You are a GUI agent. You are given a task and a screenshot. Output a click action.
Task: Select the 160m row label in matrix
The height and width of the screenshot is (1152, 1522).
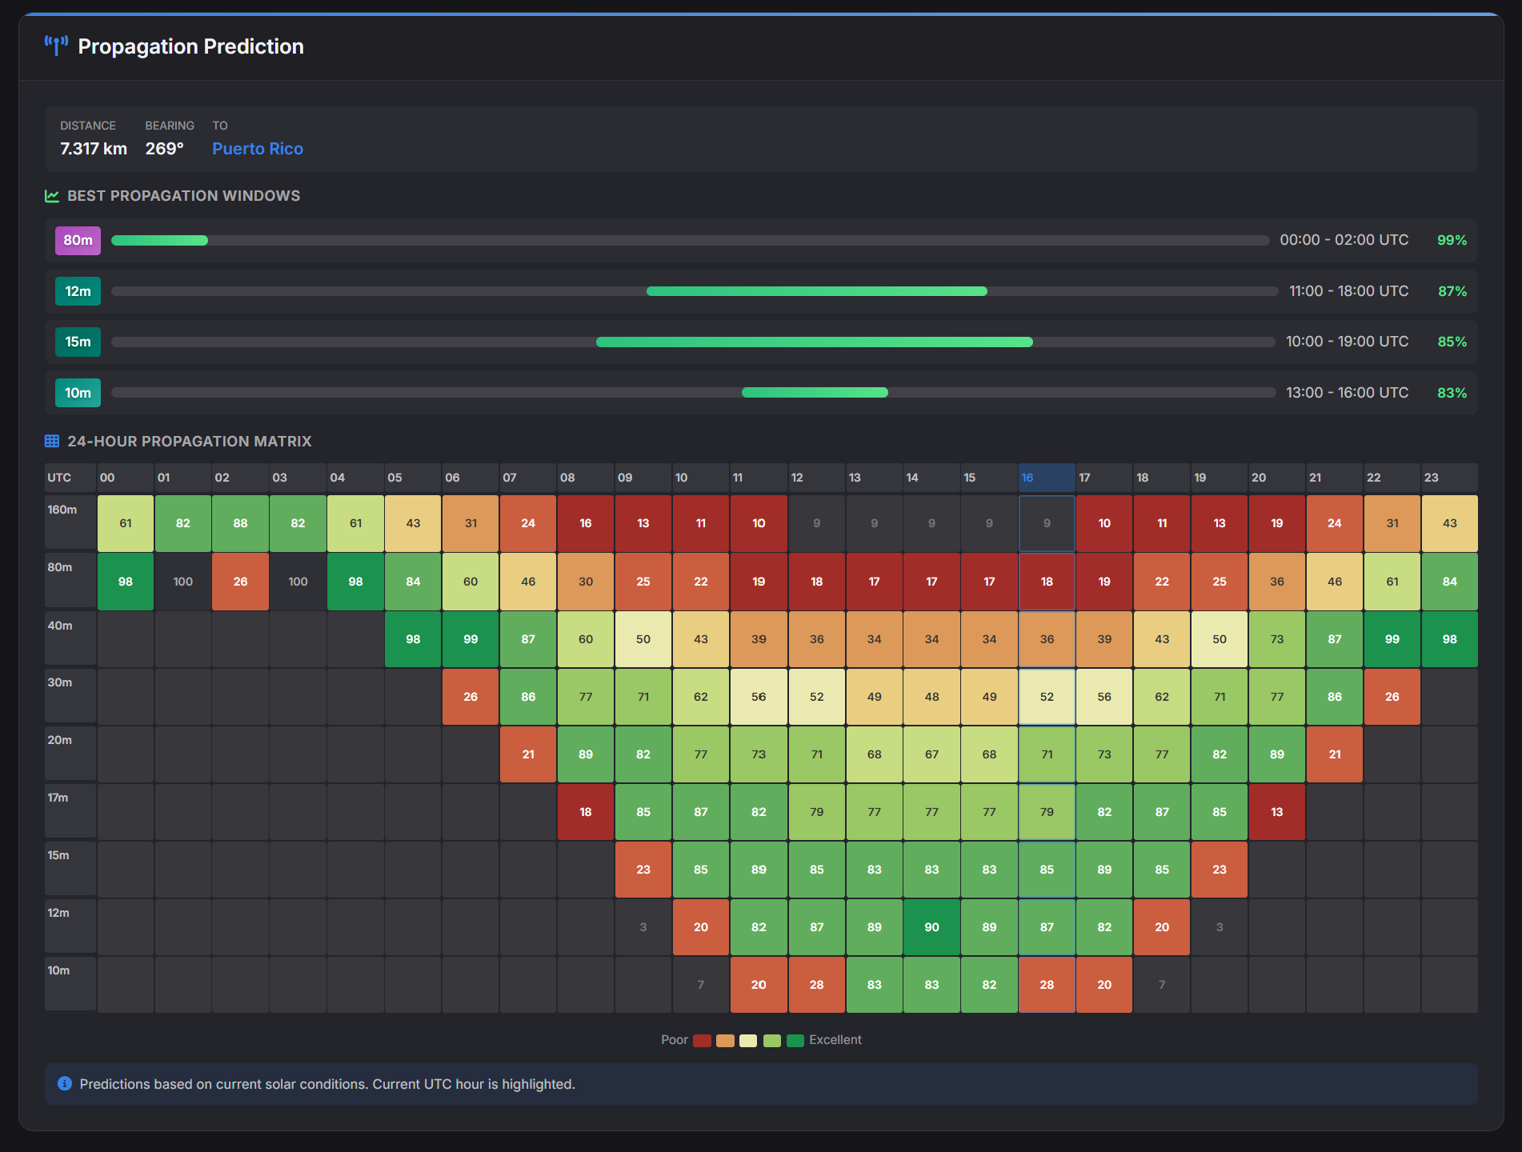pos(70,522)
